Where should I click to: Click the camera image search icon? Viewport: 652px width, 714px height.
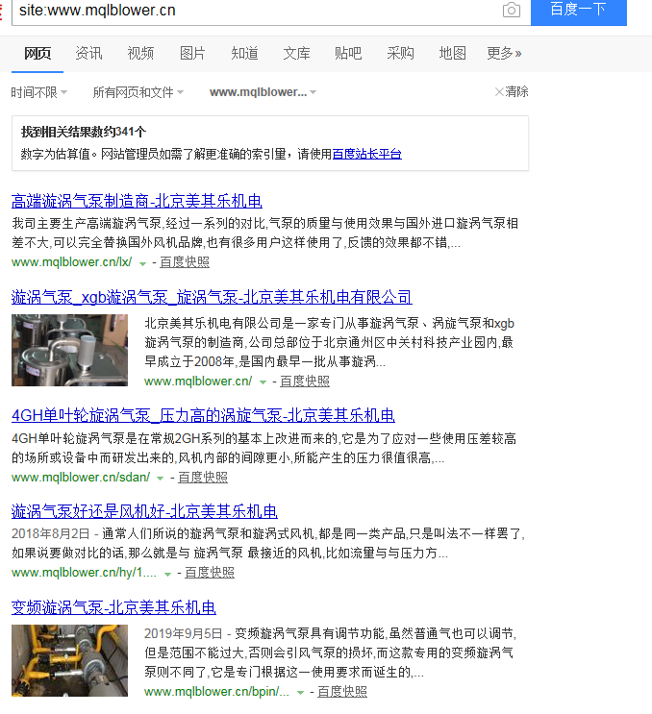point(512,10)
